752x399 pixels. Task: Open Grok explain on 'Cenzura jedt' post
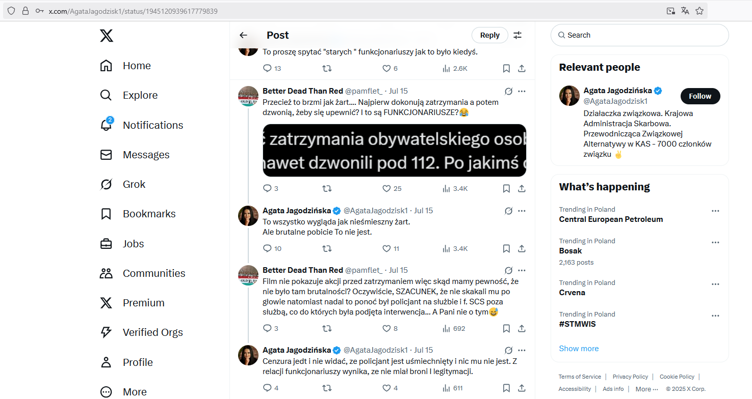pyautogui.click(x=508, y=350)
